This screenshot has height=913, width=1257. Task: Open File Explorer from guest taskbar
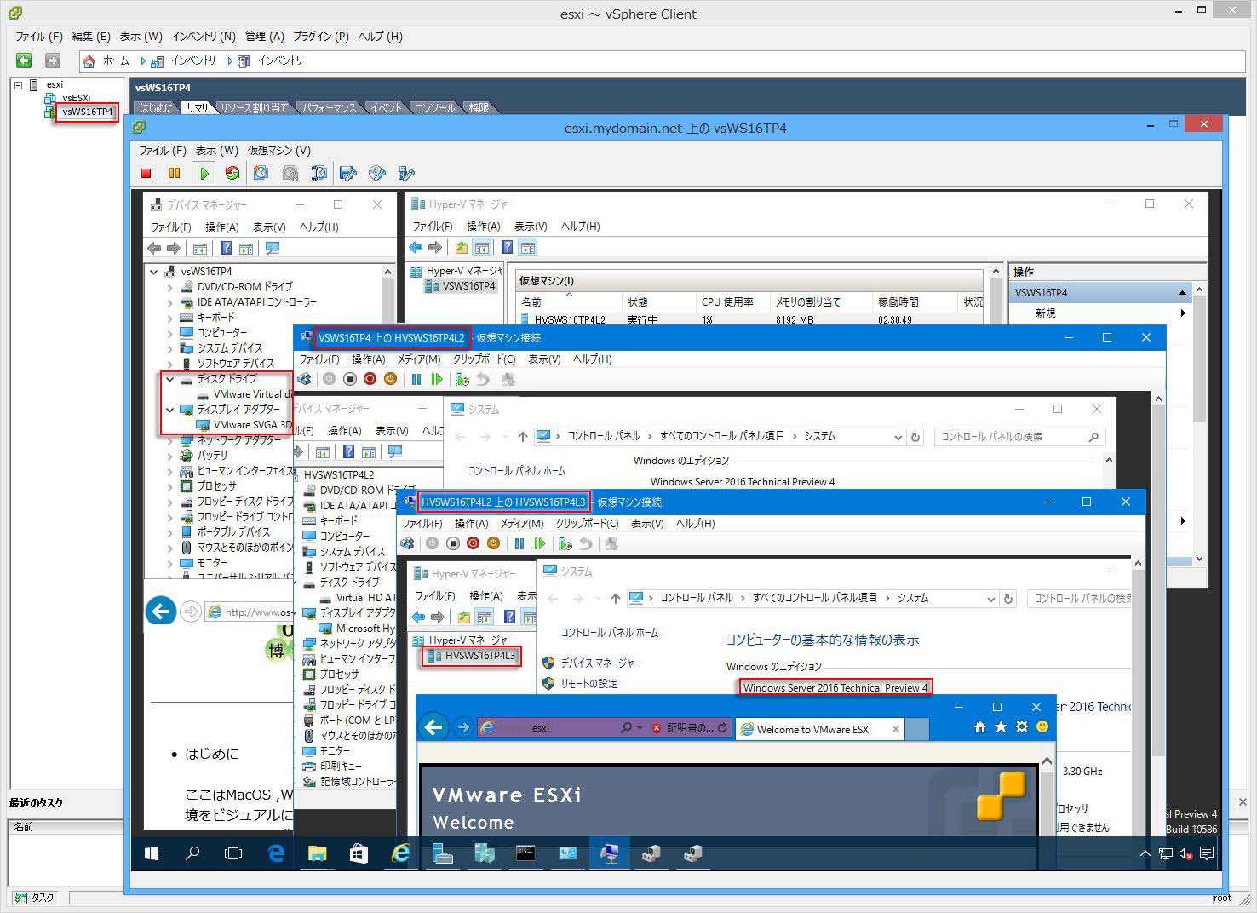317,853
